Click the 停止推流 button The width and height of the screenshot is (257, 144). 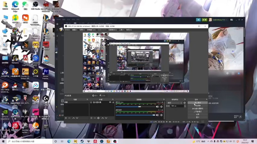pyautogui.click(x=198, y=103)
